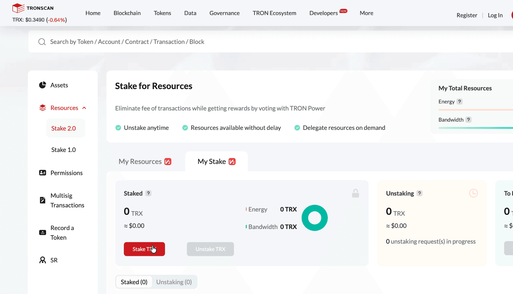Open the Data menu

point(190,13)
